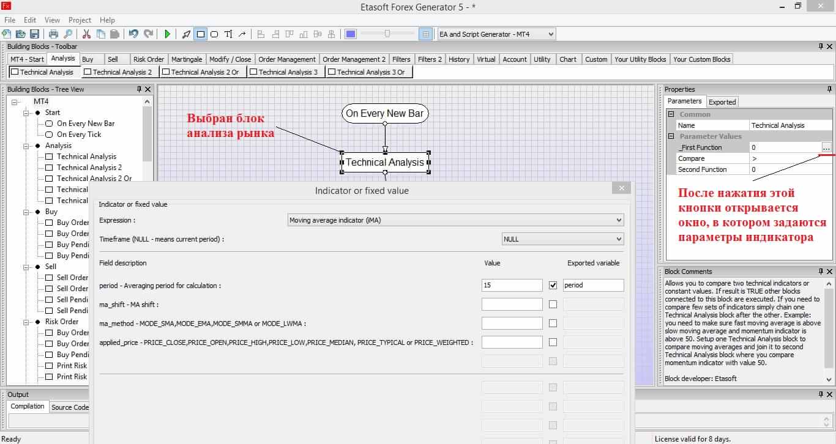Screen dimensions: 836x444
Task: Collapse the Analysis tree node
Action: pos(26,146)
